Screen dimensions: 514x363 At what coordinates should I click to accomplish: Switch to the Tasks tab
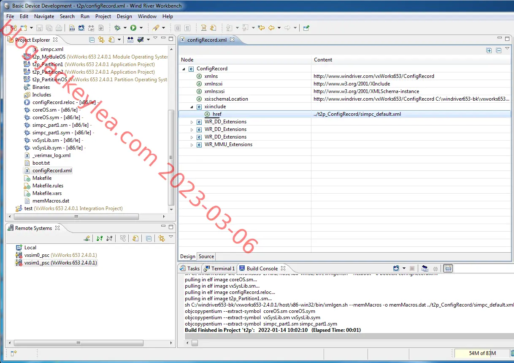pyautogui.click(x=189, y=268)
